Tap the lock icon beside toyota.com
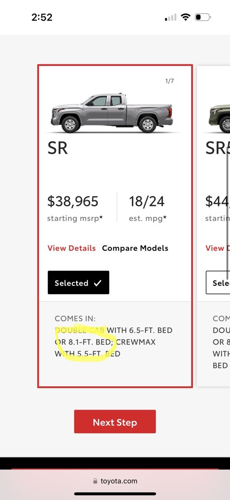Viewport: 230px width, 500px height. coord(95,481)
